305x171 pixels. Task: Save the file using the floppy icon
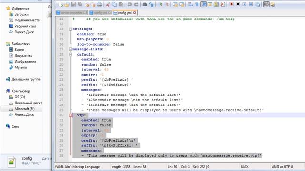(x=73, y=4)
